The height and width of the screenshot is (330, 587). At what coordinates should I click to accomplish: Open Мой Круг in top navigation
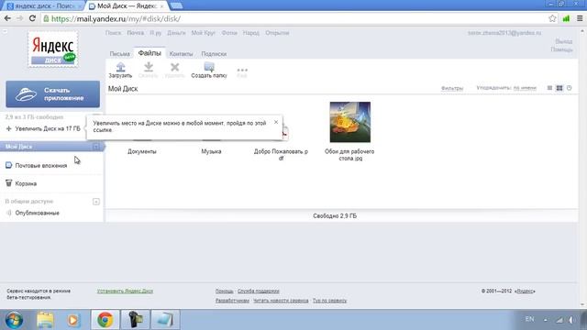click(x=204, y=33)
